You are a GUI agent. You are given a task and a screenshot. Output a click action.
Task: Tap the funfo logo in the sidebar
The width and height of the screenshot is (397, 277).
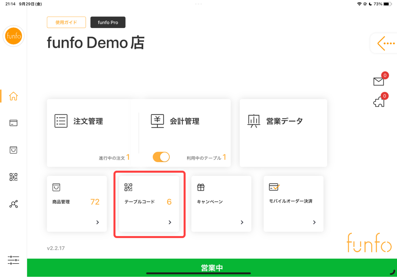[14, 36]
